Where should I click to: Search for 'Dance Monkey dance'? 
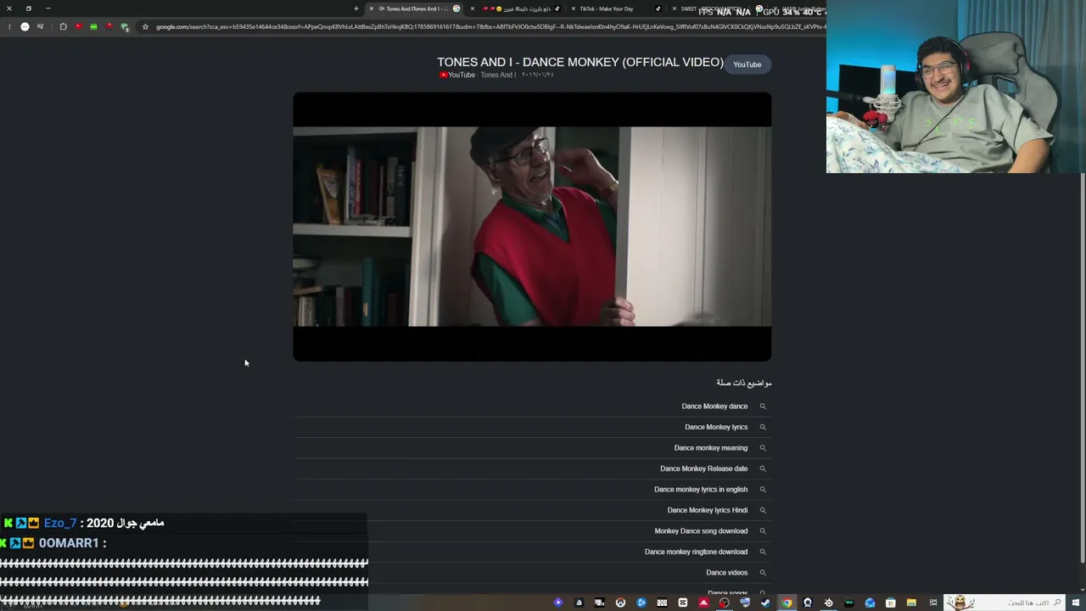pyautogui.click(x=714, y=406)
